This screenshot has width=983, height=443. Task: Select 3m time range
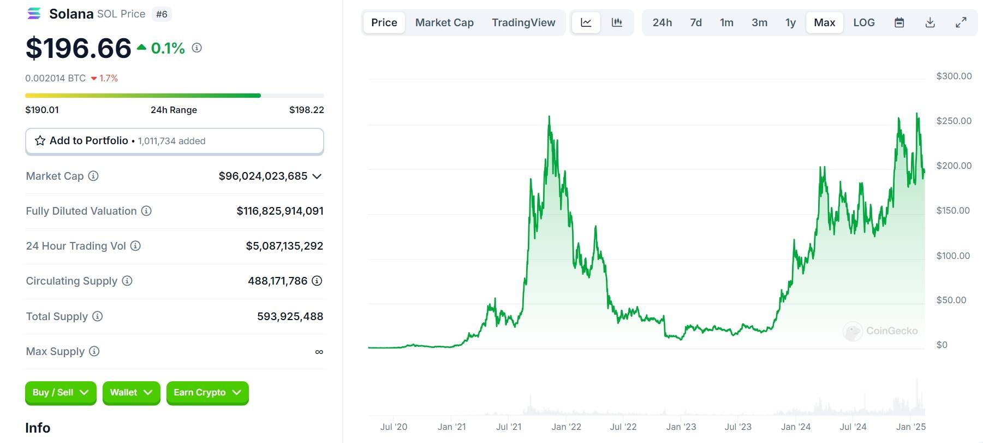pyautogui.click(x=759, y=22)
